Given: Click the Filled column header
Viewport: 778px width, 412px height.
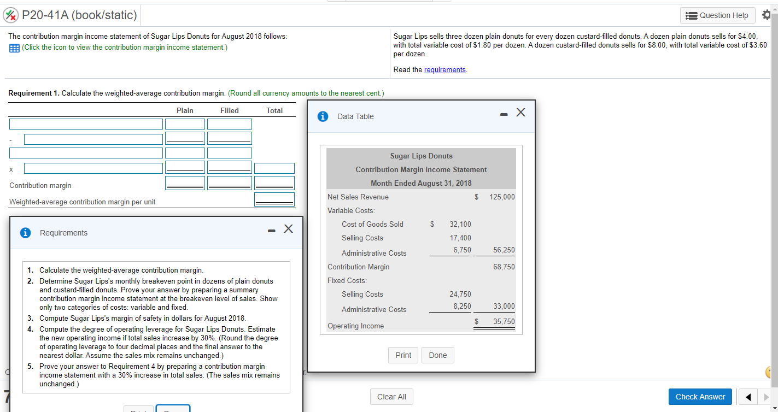Looking at the screenshot, I should pyautogui.click(x=230, y=110).
